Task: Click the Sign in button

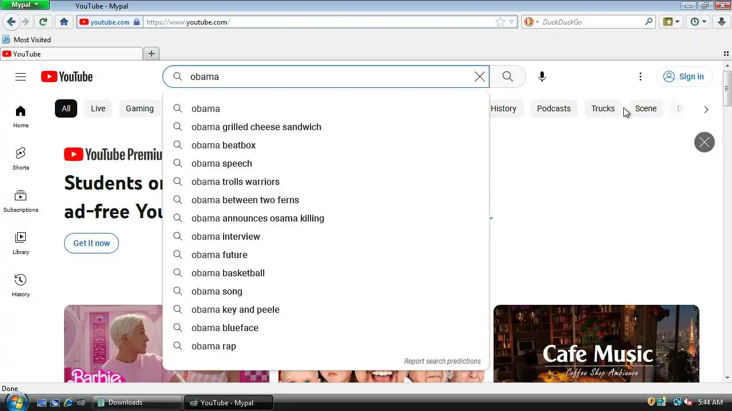Action: (684, 76)
